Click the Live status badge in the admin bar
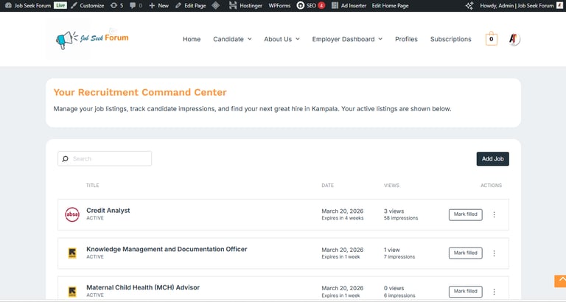The image size is (566, 302). pos(60,5)
